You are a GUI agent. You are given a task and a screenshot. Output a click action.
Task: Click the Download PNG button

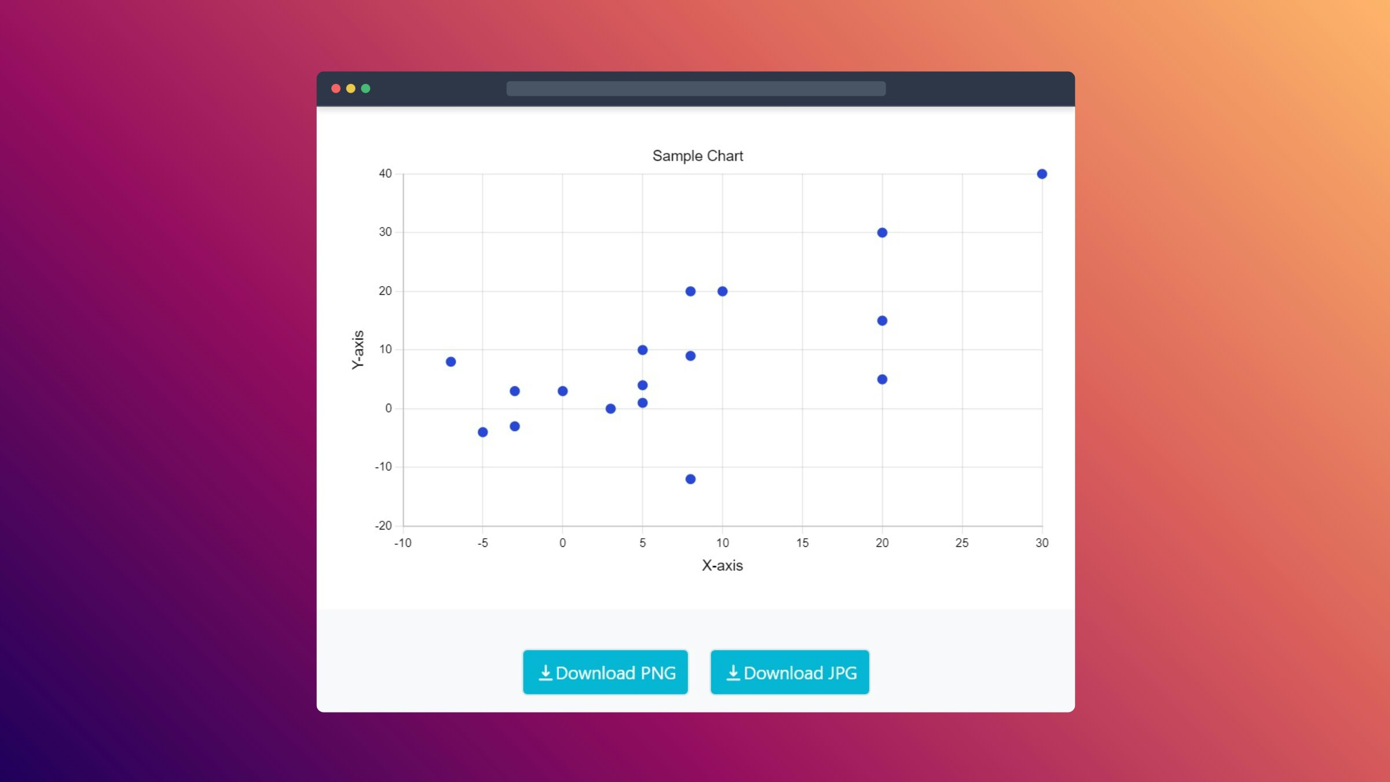tap(605, 673)
